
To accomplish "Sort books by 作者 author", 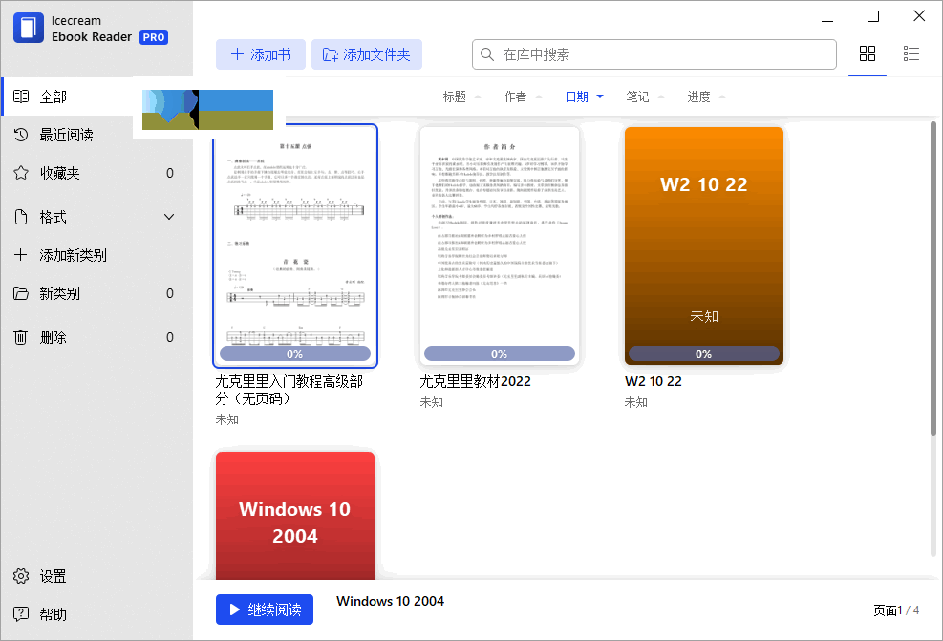I will pyautogui.click(x=523, y=96).
